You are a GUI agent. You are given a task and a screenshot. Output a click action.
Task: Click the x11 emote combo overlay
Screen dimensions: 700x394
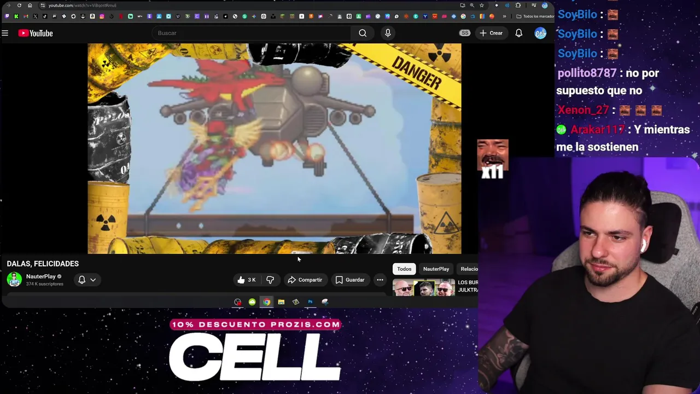(x=493, y=159)
